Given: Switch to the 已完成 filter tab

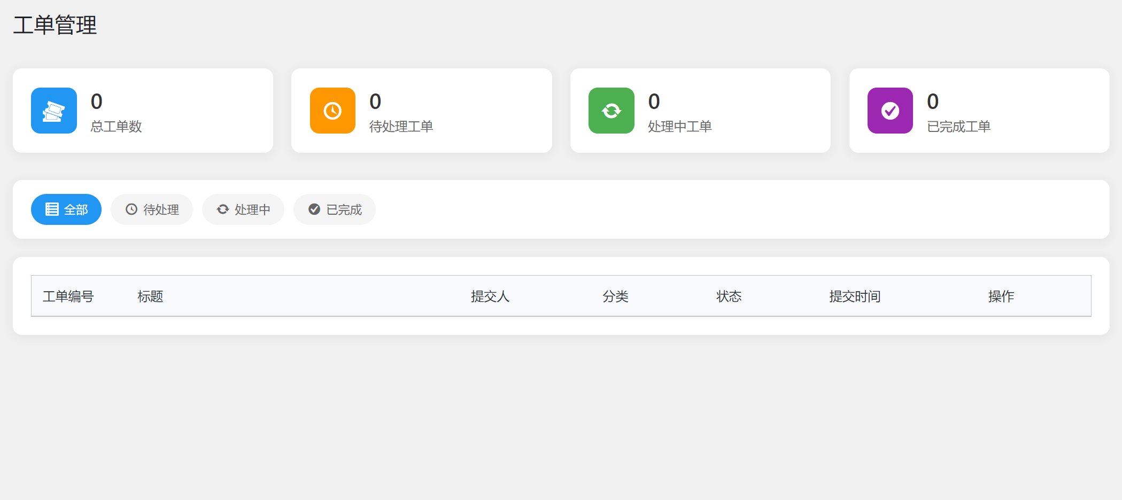Looking at the screenshot, I should pyautogui.click(x=334, y=209).
